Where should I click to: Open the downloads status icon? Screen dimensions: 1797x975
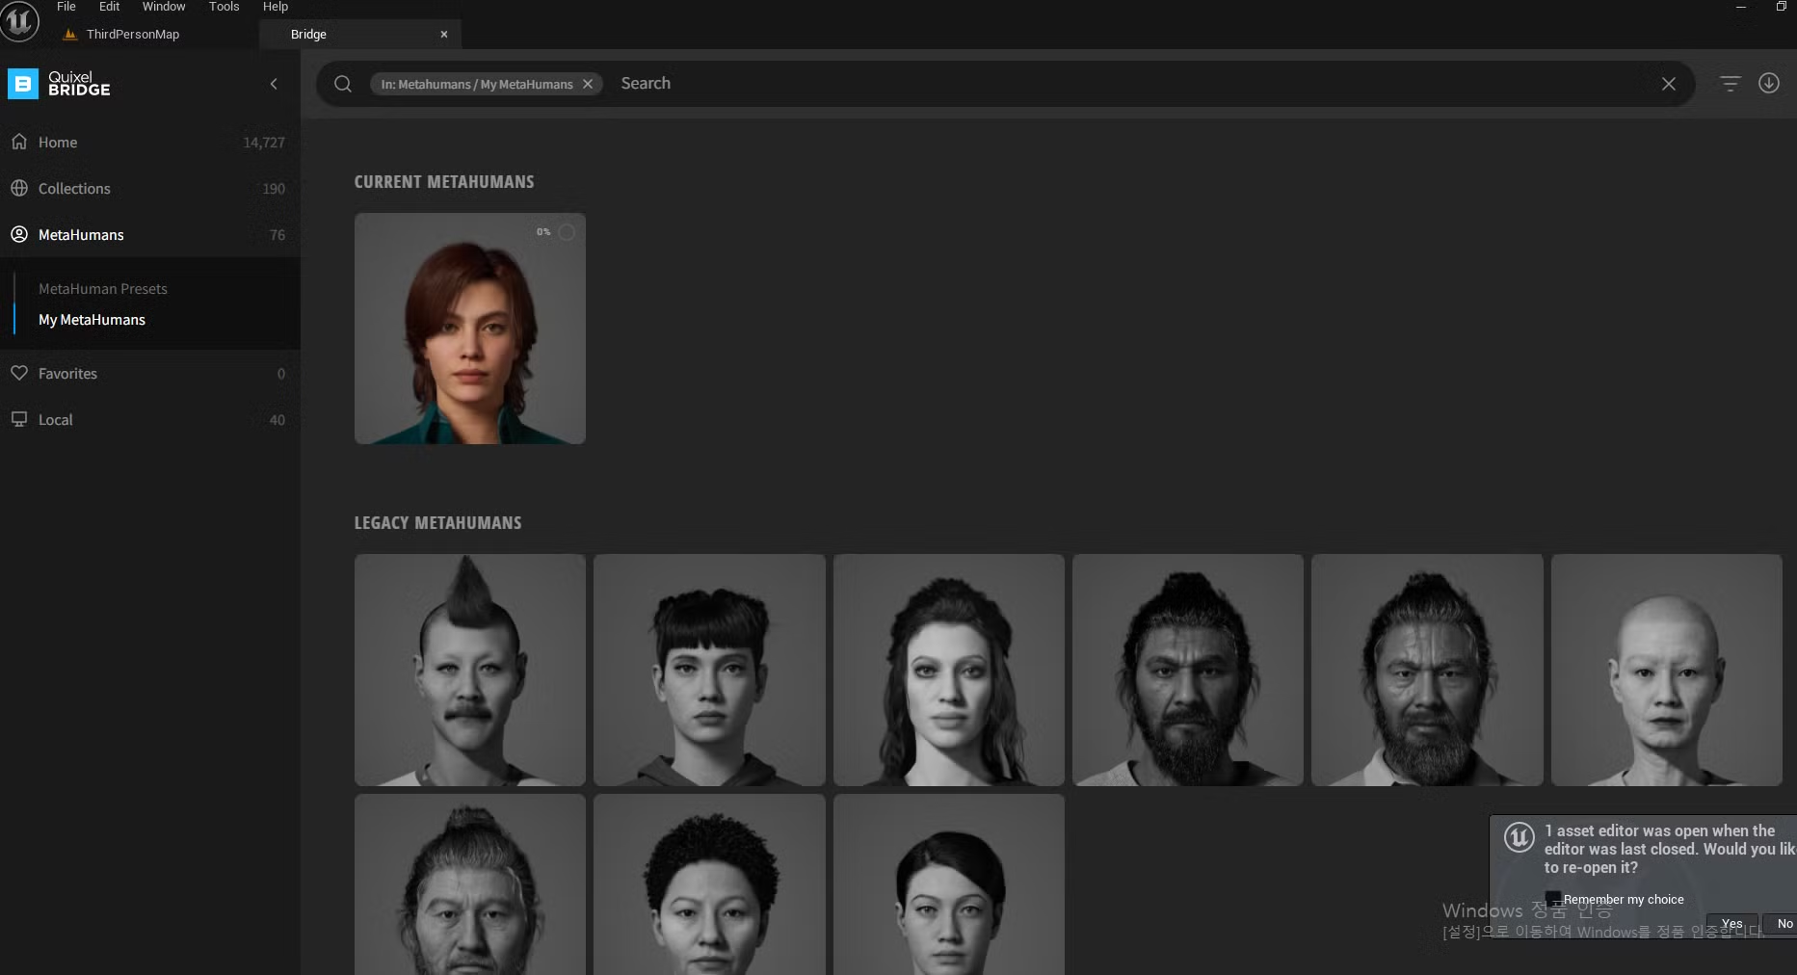point(1769,83)
